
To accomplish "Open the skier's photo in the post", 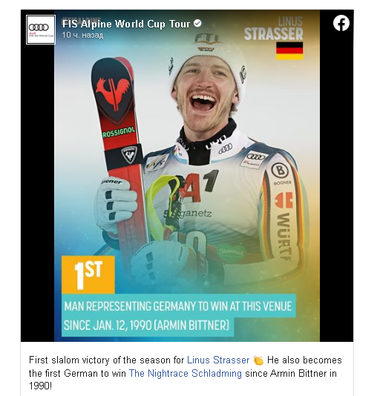I will tap(187, 176).
